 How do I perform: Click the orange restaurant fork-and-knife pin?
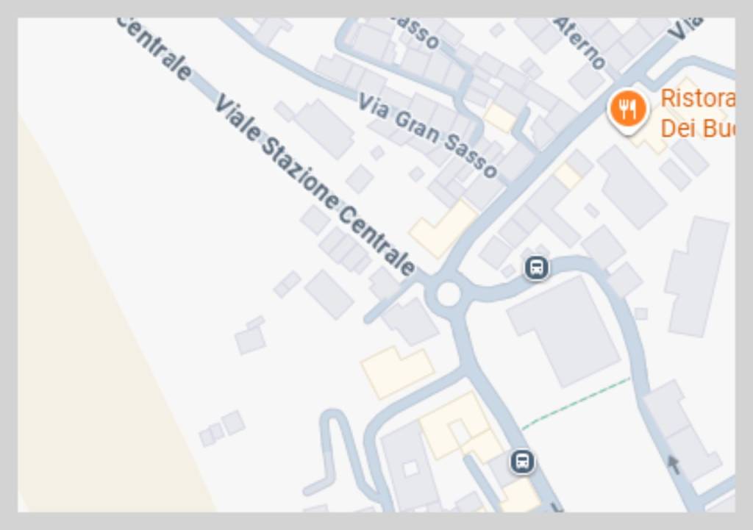(628, 111)
